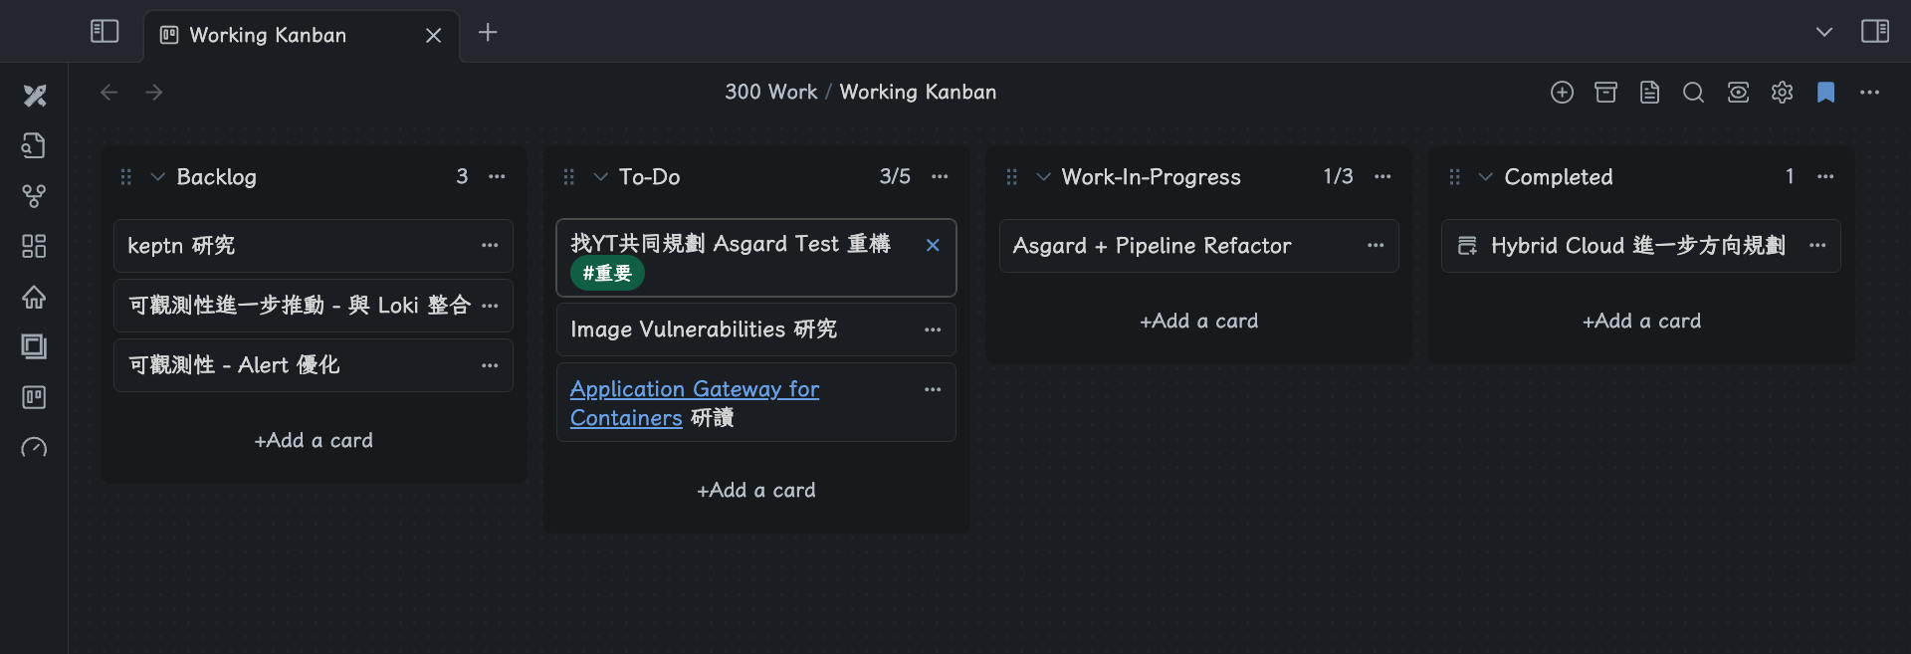Open the tab list dropdown chevron
This screenshot has width=1911, height=654.
pos(1824,32)
